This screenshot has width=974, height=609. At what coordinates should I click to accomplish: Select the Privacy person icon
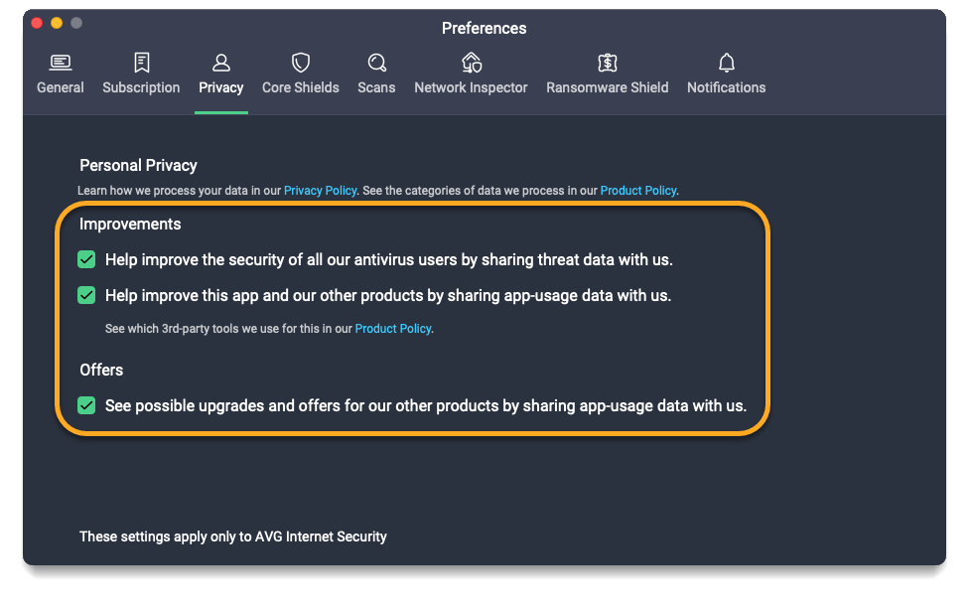tap(220, 64)
